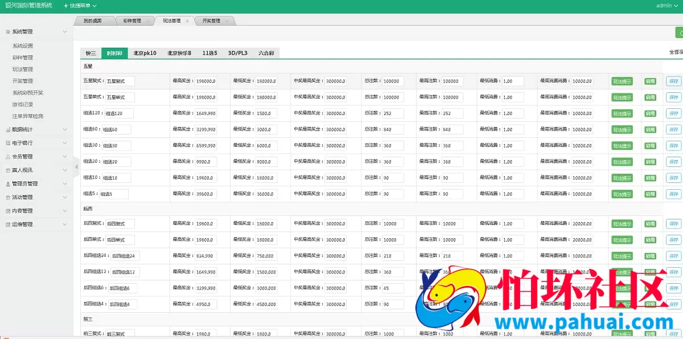Open the 快捷菜单 dropdown in header
Screen dimensions: 683x339
(x=80, y=6)
